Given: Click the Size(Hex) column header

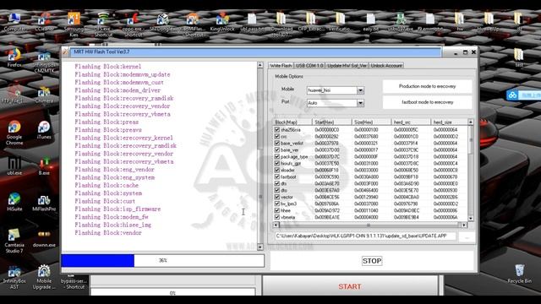Looking at the screenshot, I should coord(372,122).
